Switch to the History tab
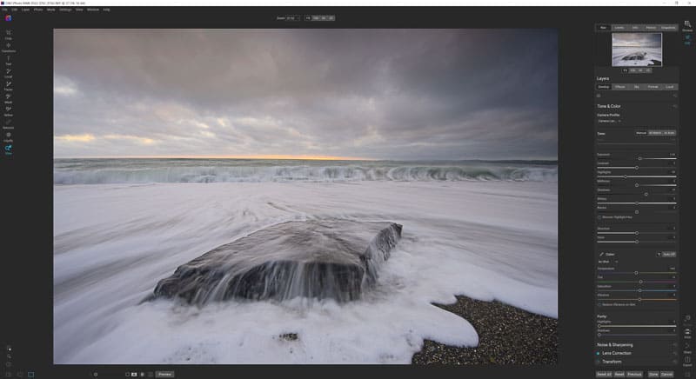 click(651, 28)
